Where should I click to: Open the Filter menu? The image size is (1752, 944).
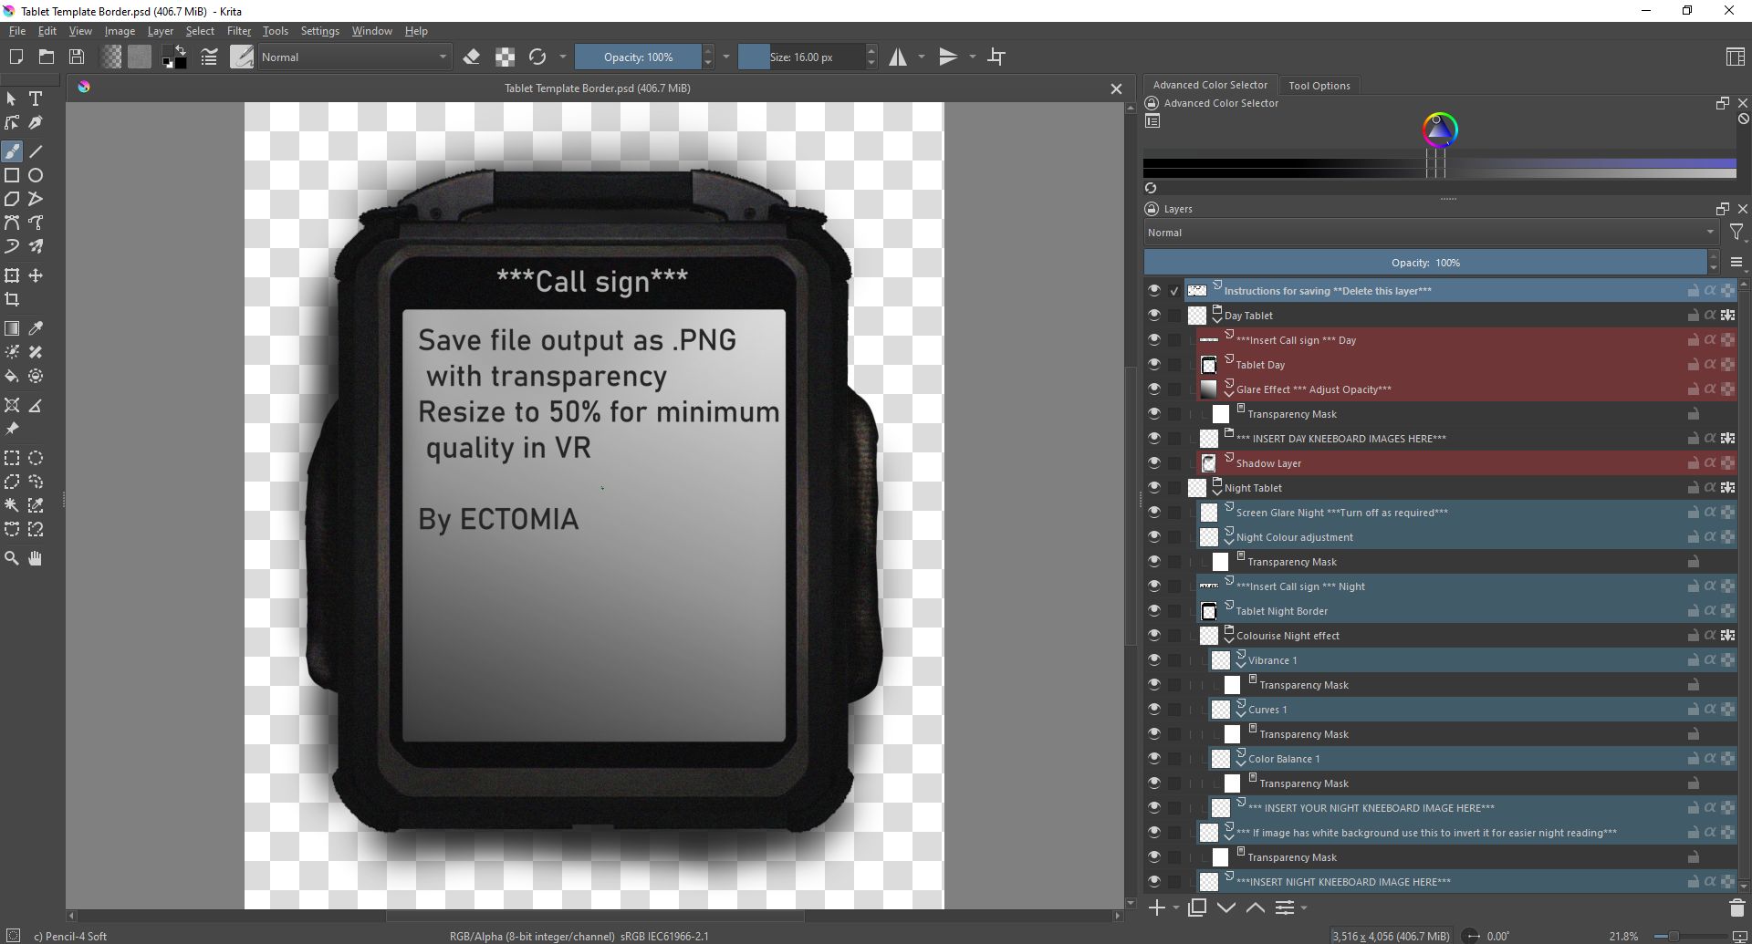[x=238, y=31]
